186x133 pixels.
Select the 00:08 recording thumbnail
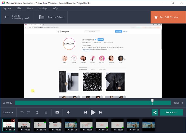click(40, 125)
